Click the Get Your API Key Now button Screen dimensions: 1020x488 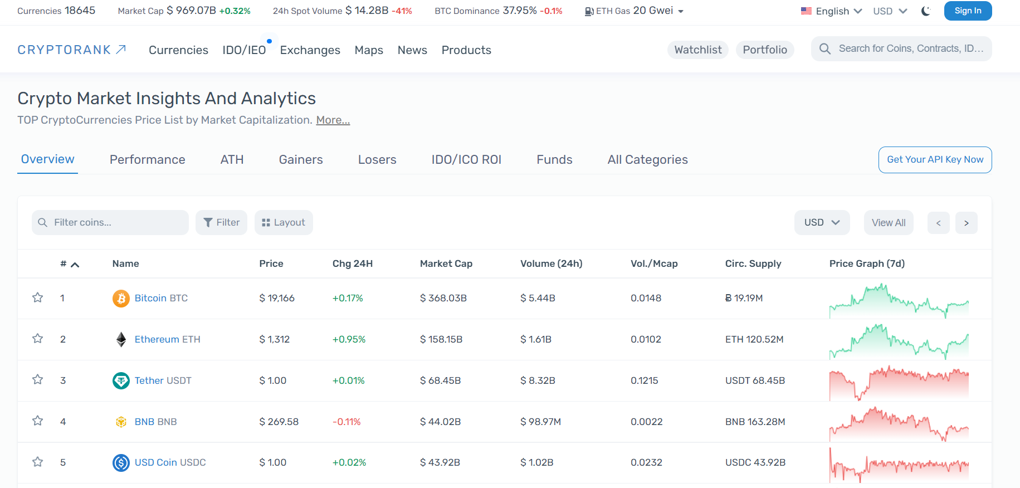click(935, 160)
